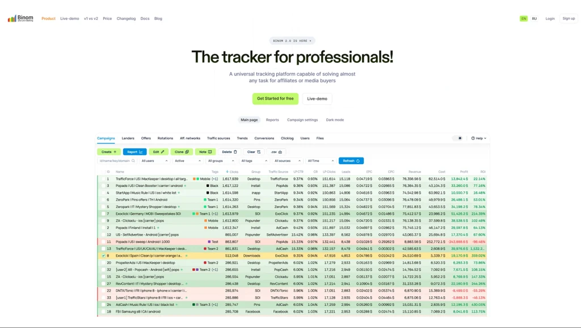581x328 pixels.
Task: Click the search magnifier icon in the filter field
Action: [133, 161]
